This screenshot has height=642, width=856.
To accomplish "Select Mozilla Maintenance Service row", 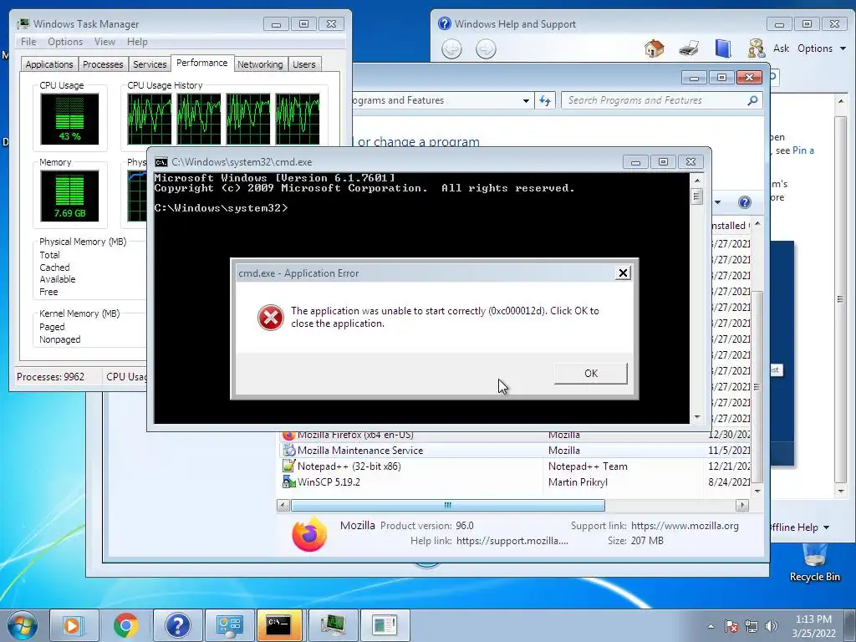I will (x=515, y=451).
